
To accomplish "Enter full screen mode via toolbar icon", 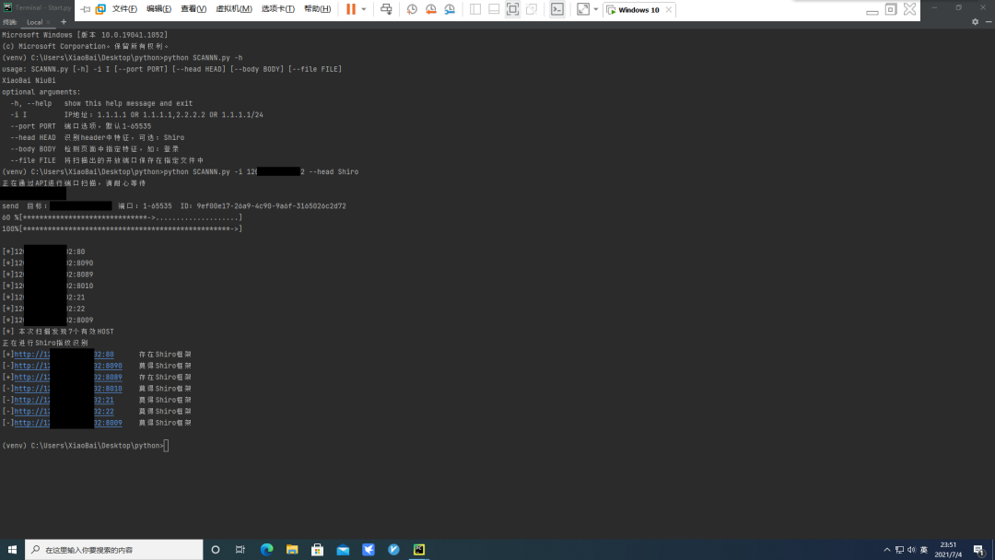I will coord(583,9).
